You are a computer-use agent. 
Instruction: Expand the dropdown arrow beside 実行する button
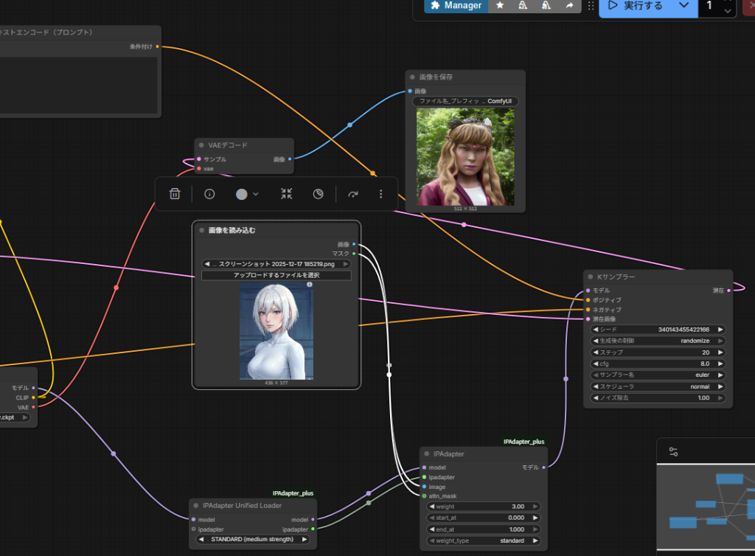[683, 6]
